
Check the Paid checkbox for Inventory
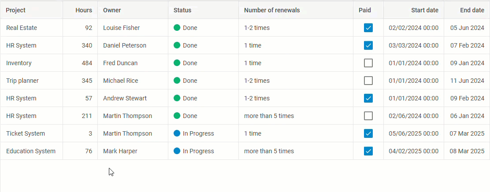click(368, 63)
